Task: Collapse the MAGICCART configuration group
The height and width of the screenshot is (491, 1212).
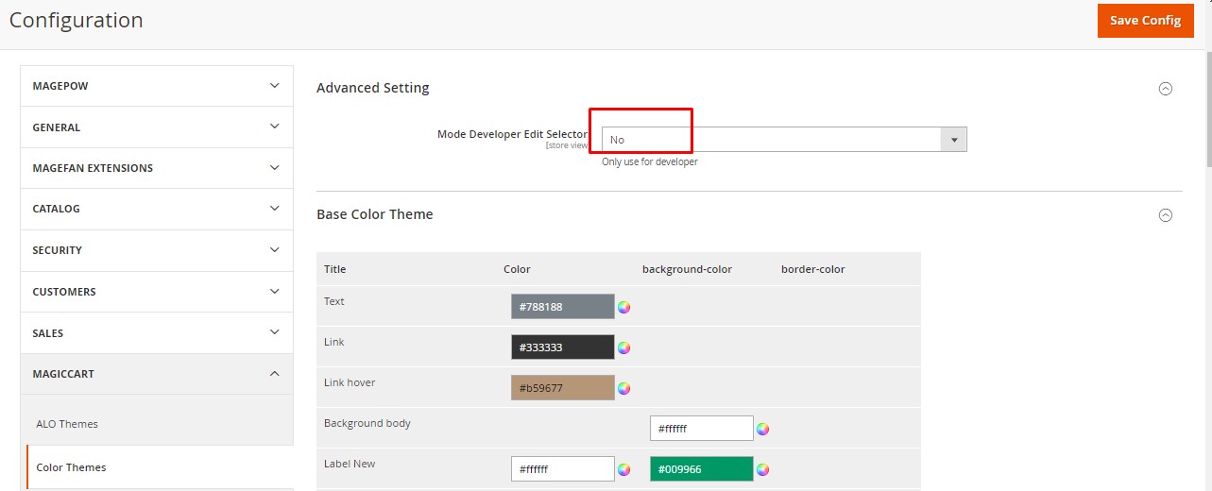Action: [x=157, y=374]
